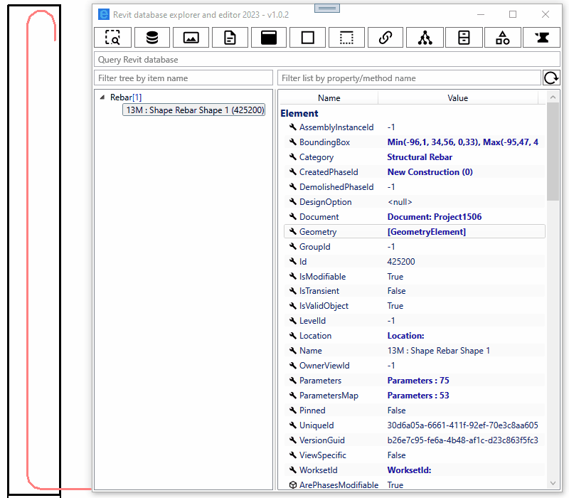Focus the Query Revit database field

click(x=326, y=60)
